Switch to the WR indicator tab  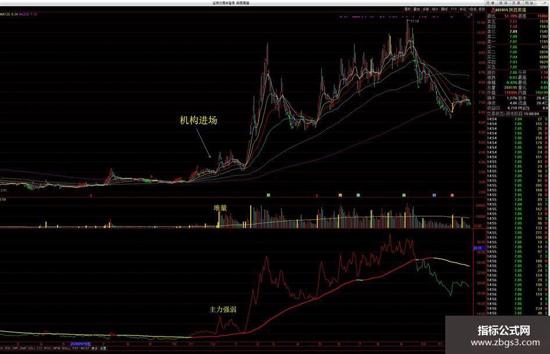point(15,348)
